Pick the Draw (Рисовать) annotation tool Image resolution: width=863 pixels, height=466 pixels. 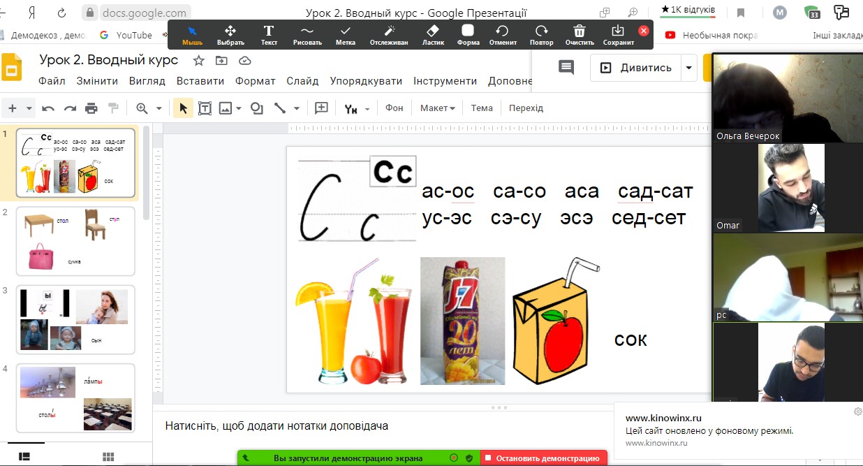(307, 34)
